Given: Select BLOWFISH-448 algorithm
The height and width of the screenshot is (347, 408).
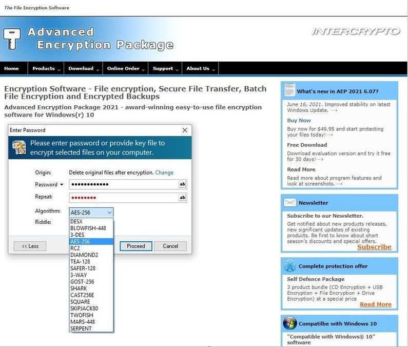Looking at the screenshot, I should click(x=91, y=228).
